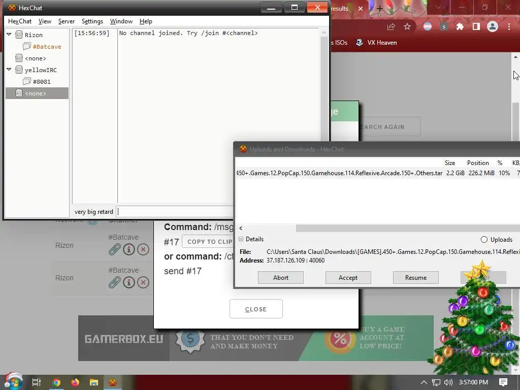Click the 226.2 MiB position value

tap(481, 173)
